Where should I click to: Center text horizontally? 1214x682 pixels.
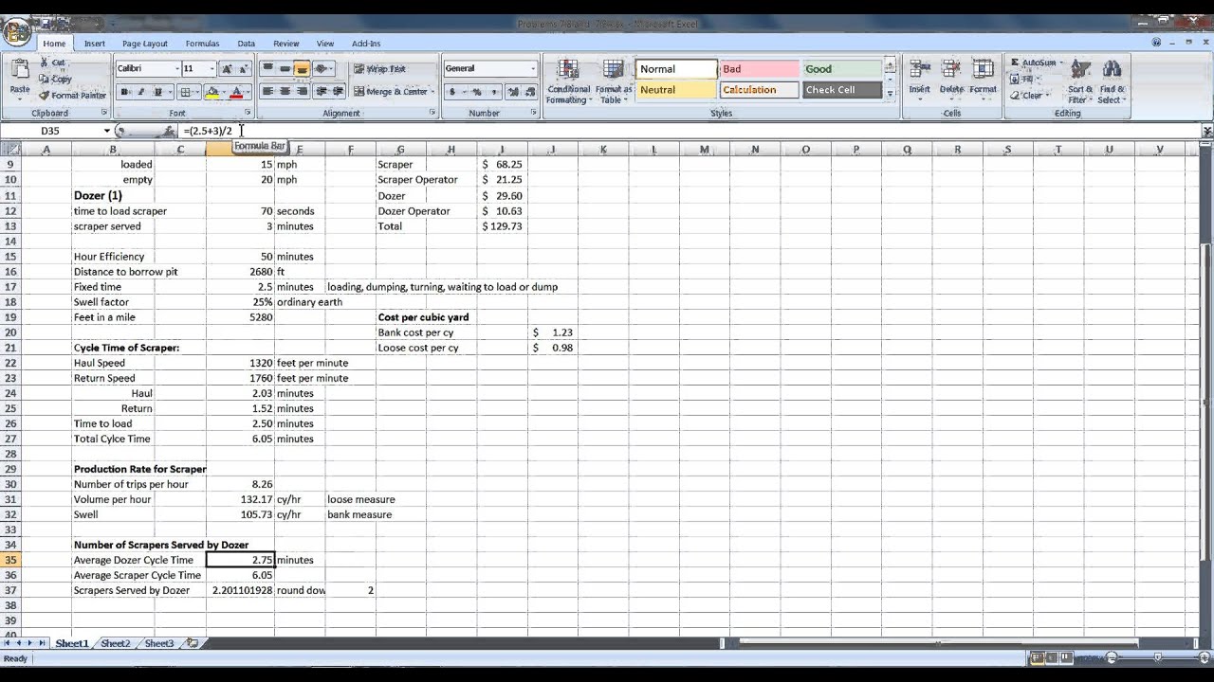click(285, 92)
